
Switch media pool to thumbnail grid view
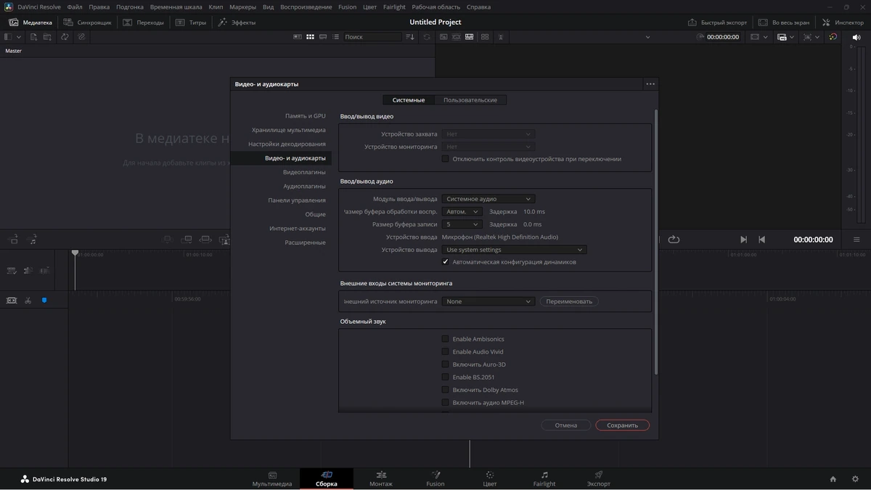[x=310, y=37]
